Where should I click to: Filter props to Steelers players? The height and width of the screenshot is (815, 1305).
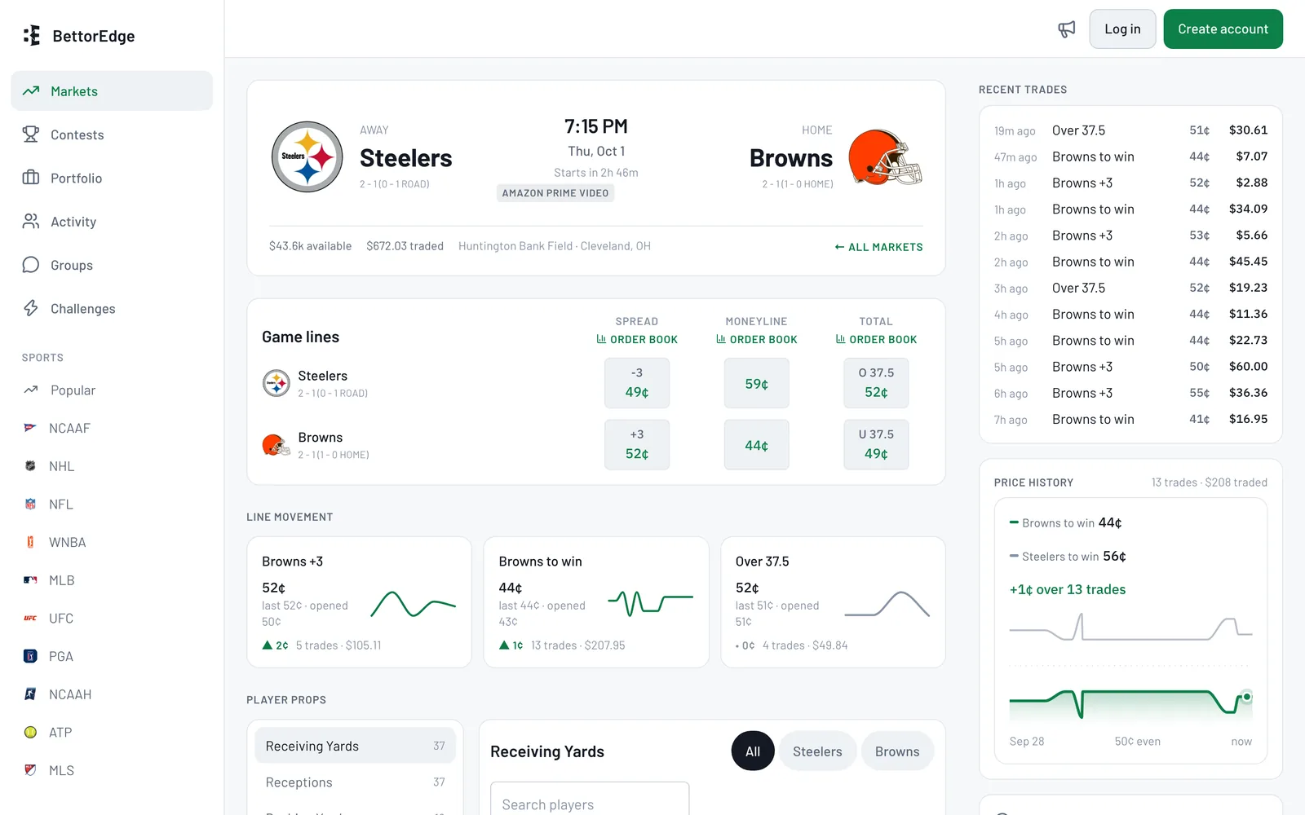coord(817,751)
